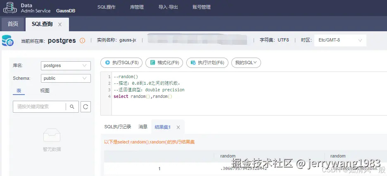Click the Data Admin Service logo icon
Viewport: 387px width, 176px height.
tap(10, 7)
